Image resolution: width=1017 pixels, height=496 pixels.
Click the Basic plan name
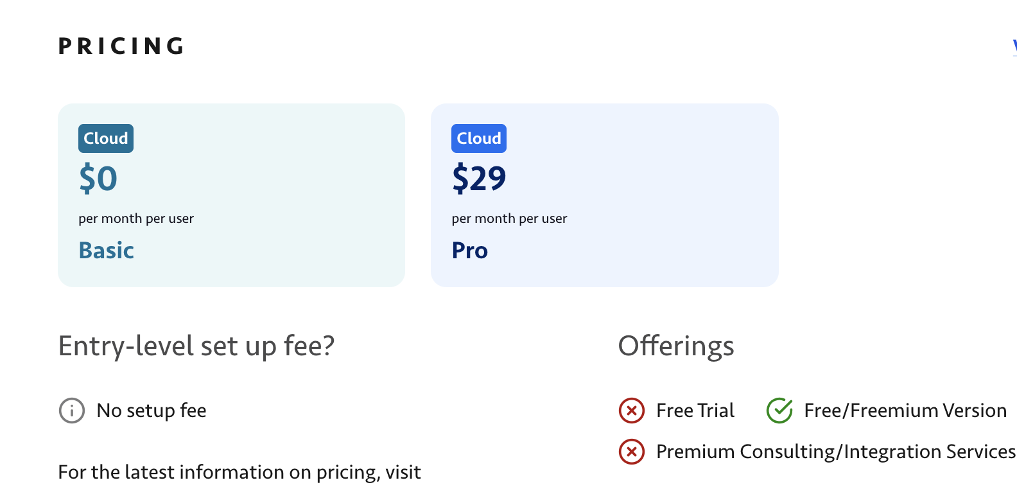coord(107,251)
